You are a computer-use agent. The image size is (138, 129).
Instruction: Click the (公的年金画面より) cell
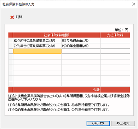point(81,46)
